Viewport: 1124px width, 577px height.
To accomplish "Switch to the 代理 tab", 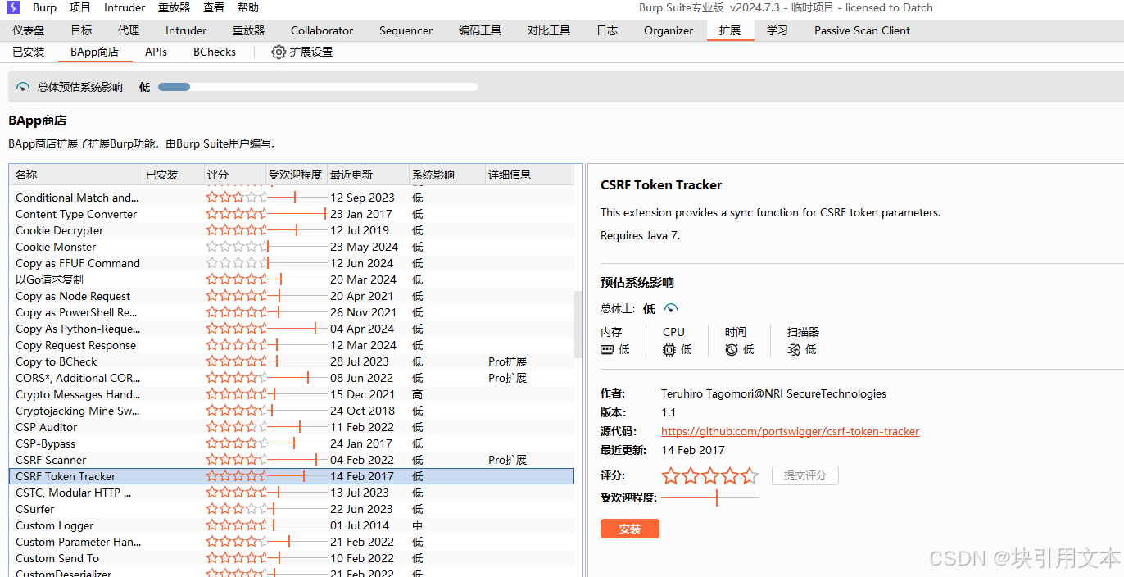I will 129,30.
